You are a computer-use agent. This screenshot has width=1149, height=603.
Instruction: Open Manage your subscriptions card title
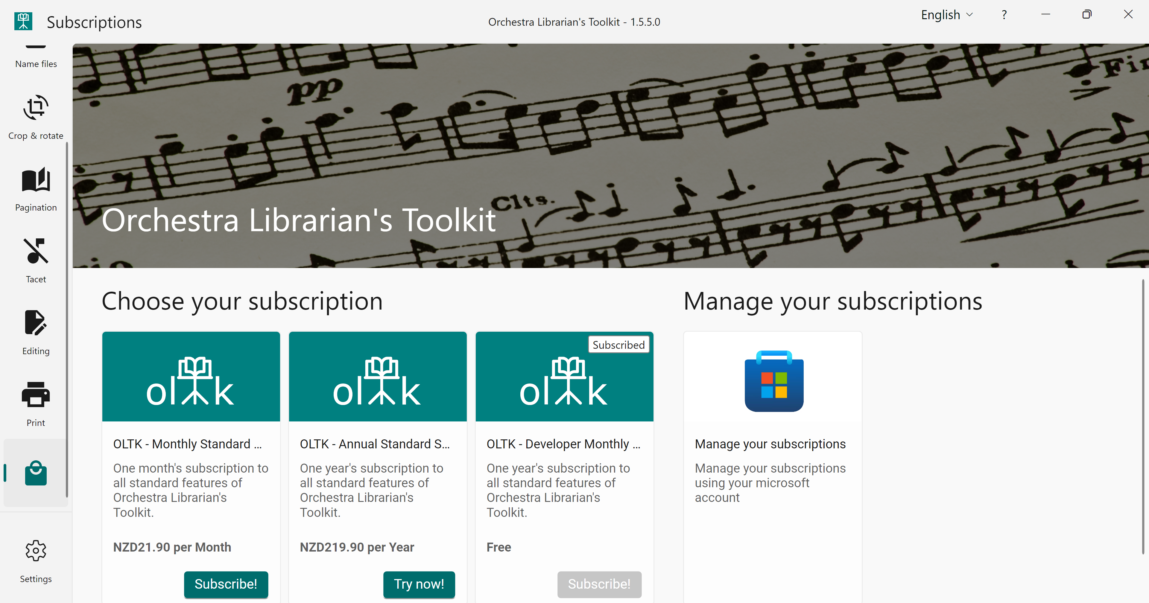coord(770,444)
